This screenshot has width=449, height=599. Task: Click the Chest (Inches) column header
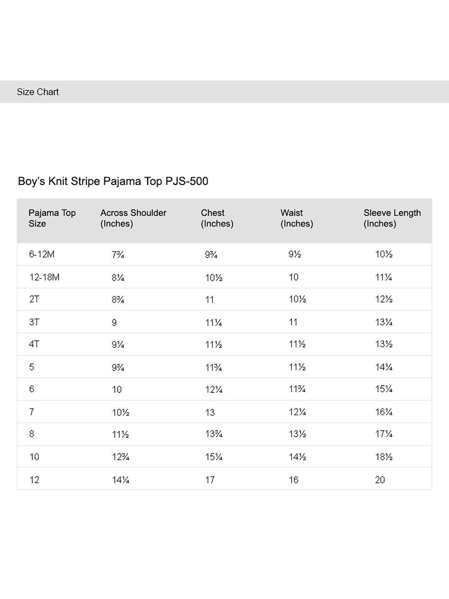coord(217,218)
